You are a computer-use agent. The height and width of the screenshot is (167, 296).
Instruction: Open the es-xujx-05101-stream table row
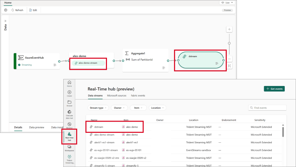[x=184, y=150]
